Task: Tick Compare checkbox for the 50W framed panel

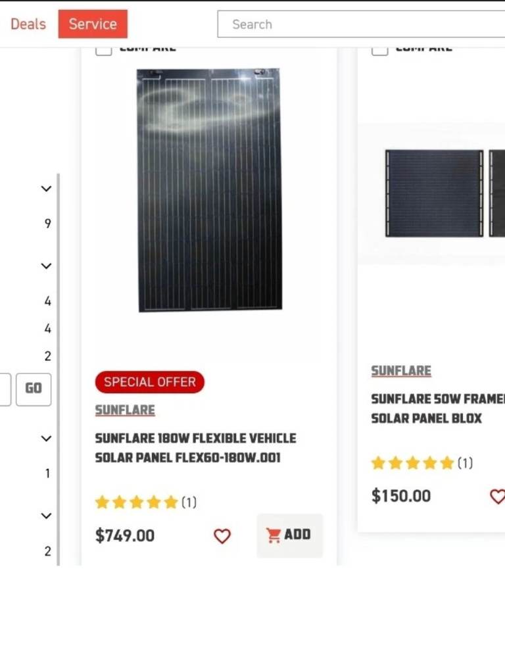Action: tap(379, 49)
